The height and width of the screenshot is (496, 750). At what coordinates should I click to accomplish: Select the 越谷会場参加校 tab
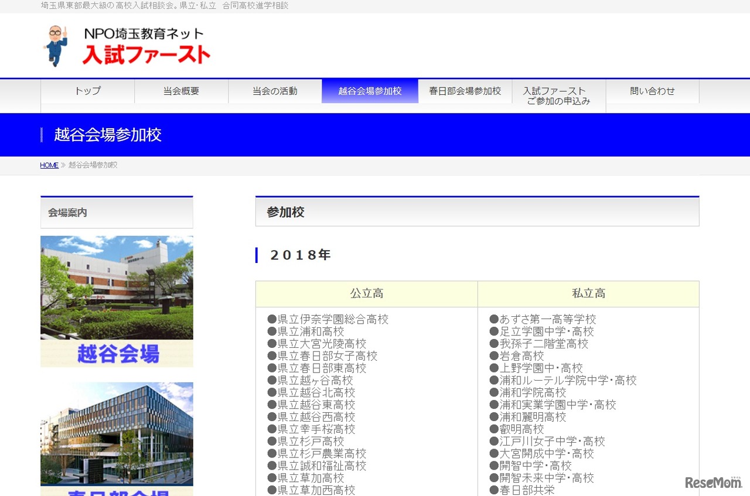(x=370, y=91)
